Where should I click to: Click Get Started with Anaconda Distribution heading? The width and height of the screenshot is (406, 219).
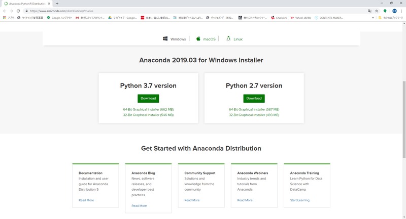(201, 148)
